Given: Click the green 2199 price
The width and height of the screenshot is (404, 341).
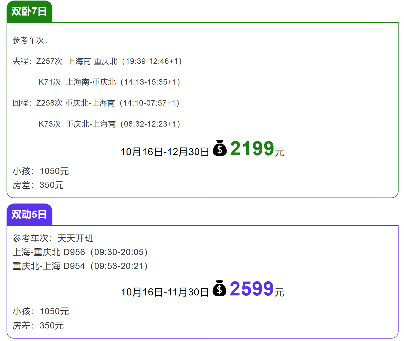Looking at the screenshot, I should coord(252,149).
